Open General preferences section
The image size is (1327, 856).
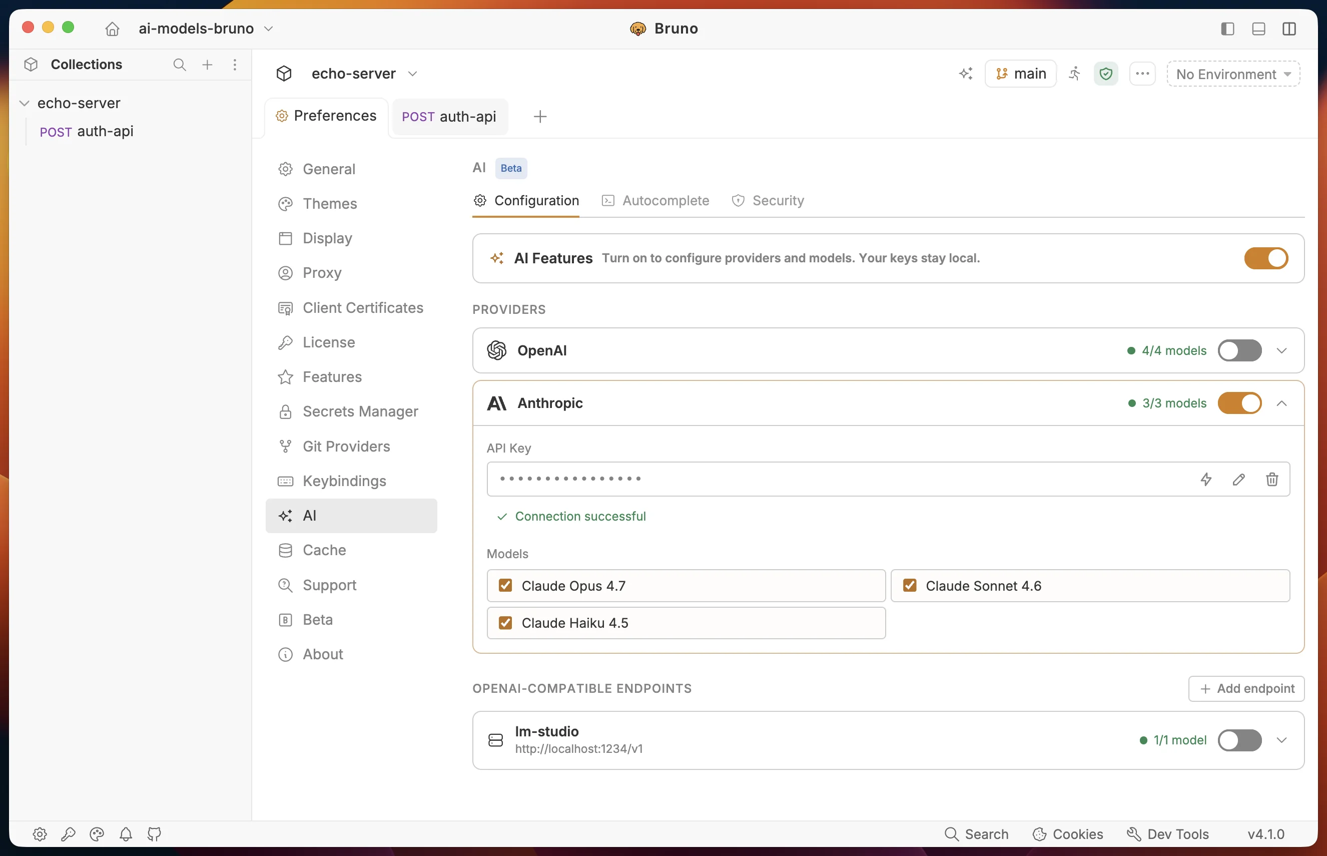351,169
